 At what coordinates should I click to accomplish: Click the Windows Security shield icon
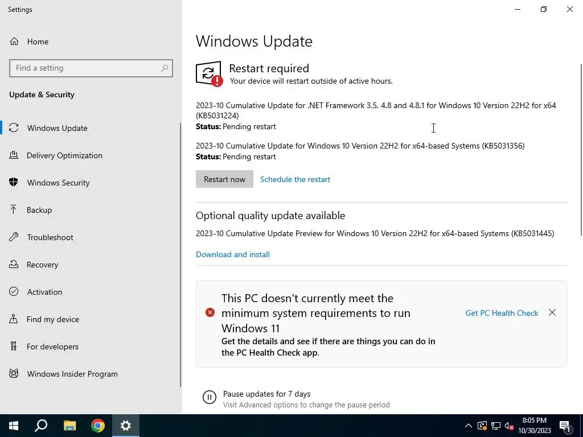click(x=14, y=183)
